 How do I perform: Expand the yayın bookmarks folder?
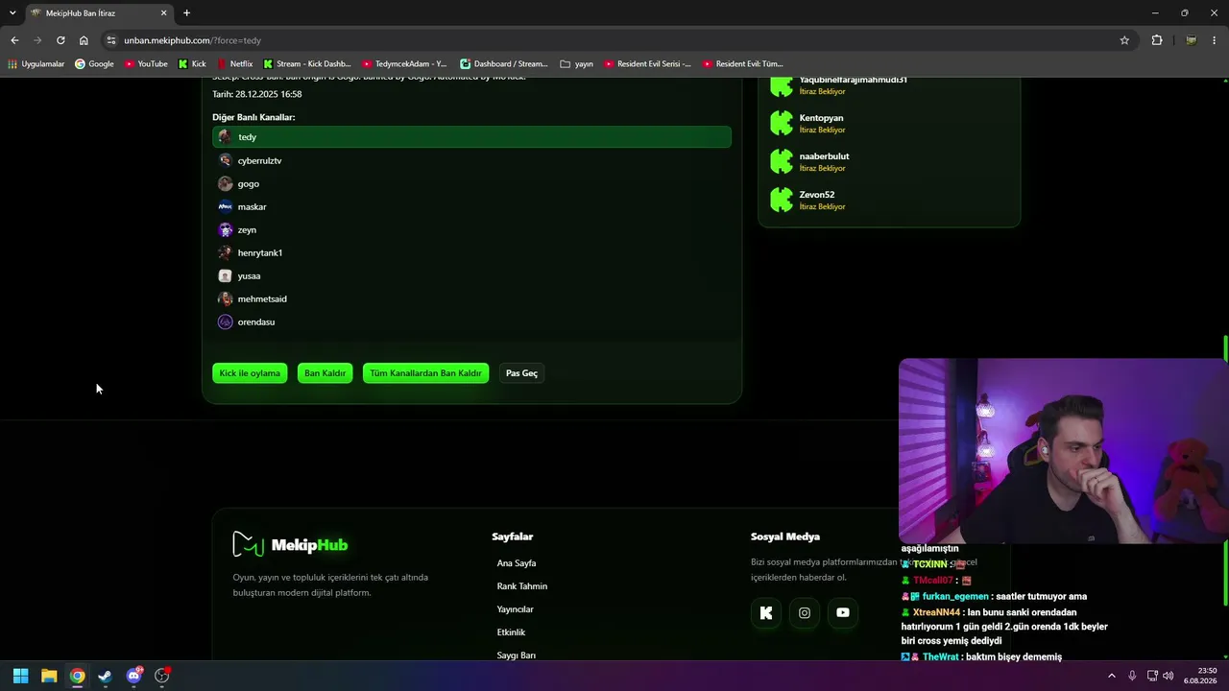point(576,64)
